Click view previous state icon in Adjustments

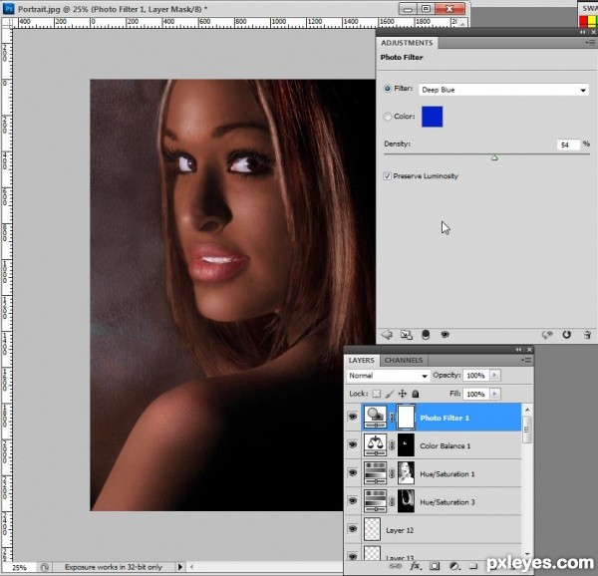pos(547,335)
